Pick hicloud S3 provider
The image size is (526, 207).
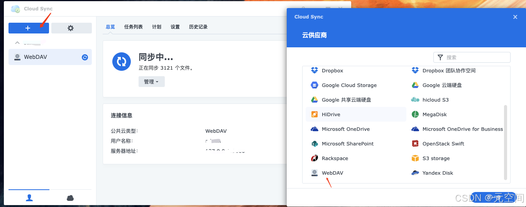pos(457,100)
